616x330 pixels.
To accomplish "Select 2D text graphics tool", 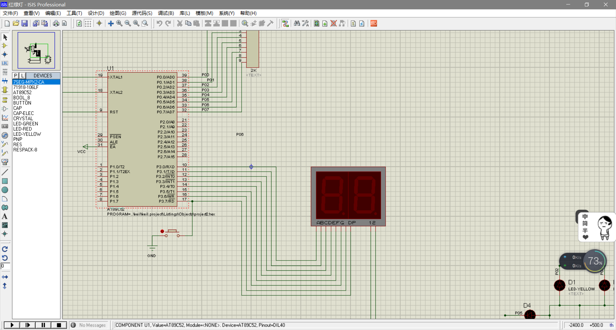I will (5, 217).
